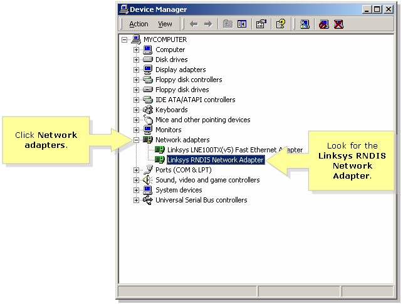Image resolution: width=403 pixels, height=304 pixels.
Task: Click the Disable device toolbar icon
Action: click(x=324, y=24)
